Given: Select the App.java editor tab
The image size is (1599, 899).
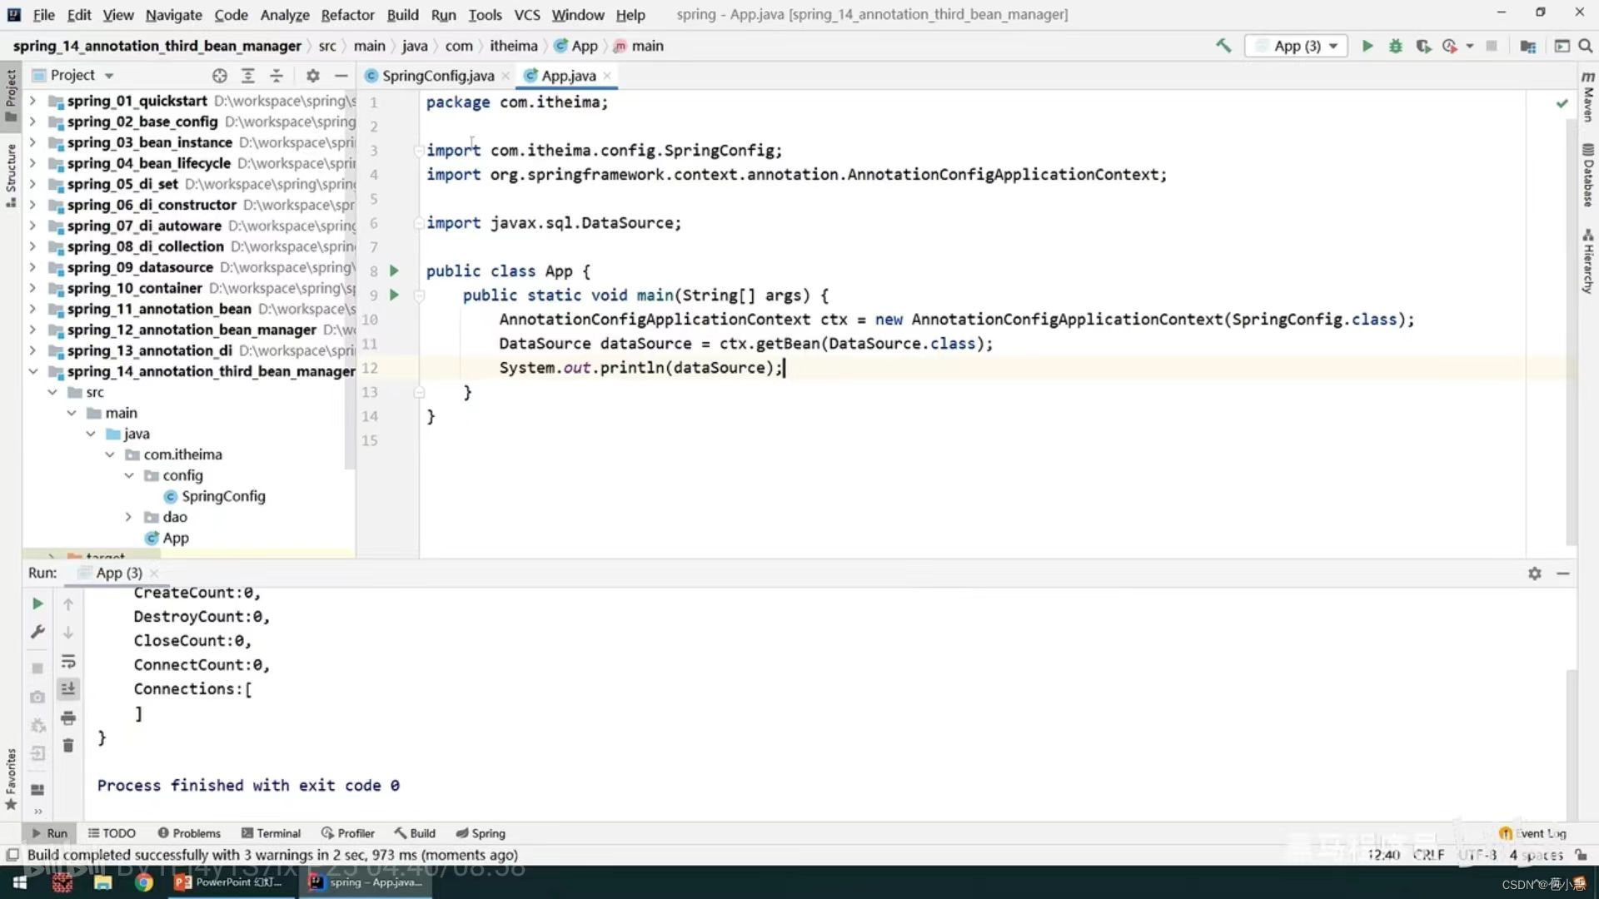Looking at the screenshot, I should (x=568, y=76).
